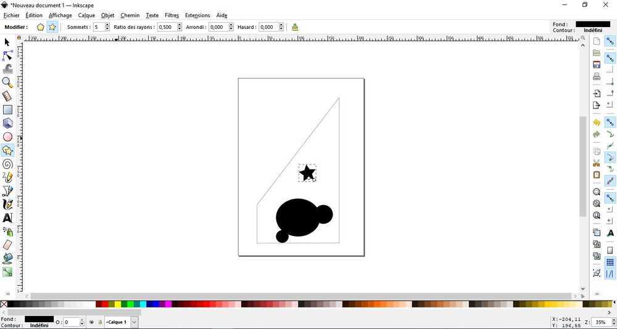
Task: Select the Measure ruler tool
Action: point(7,96)
